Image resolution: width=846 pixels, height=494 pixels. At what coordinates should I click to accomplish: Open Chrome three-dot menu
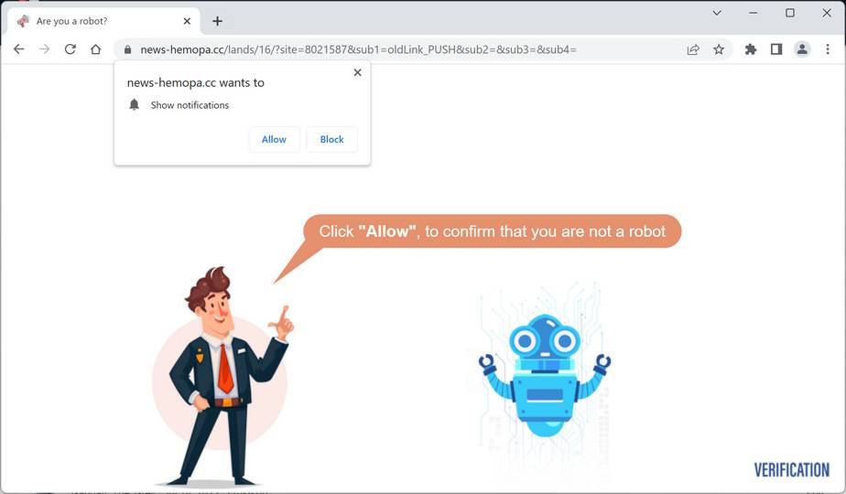[x=828, y=49]
